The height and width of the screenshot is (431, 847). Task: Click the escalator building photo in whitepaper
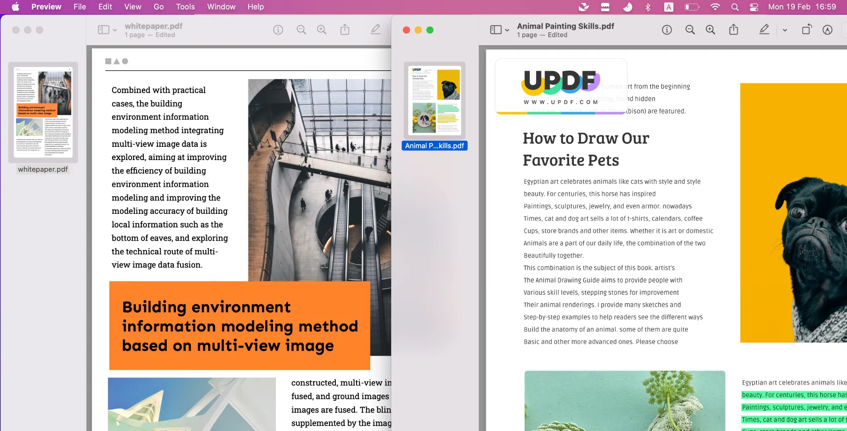[319, 180]
